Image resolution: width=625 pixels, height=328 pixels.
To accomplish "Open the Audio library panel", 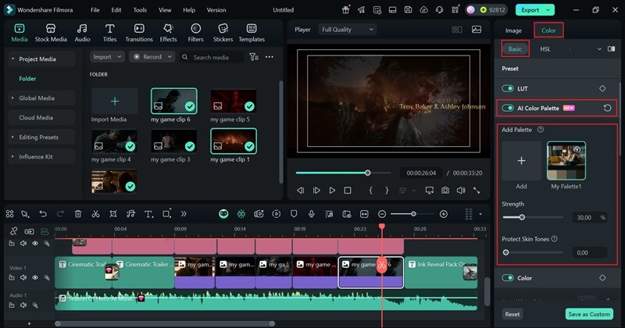I will pos(82,33).
